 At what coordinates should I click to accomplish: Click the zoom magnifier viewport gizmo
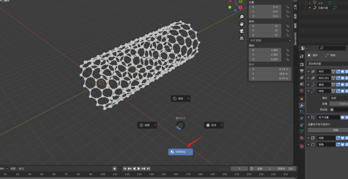[x=241, y=17]
